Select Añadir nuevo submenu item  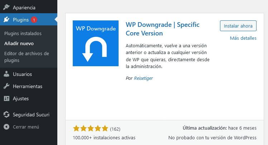[19, 43]
